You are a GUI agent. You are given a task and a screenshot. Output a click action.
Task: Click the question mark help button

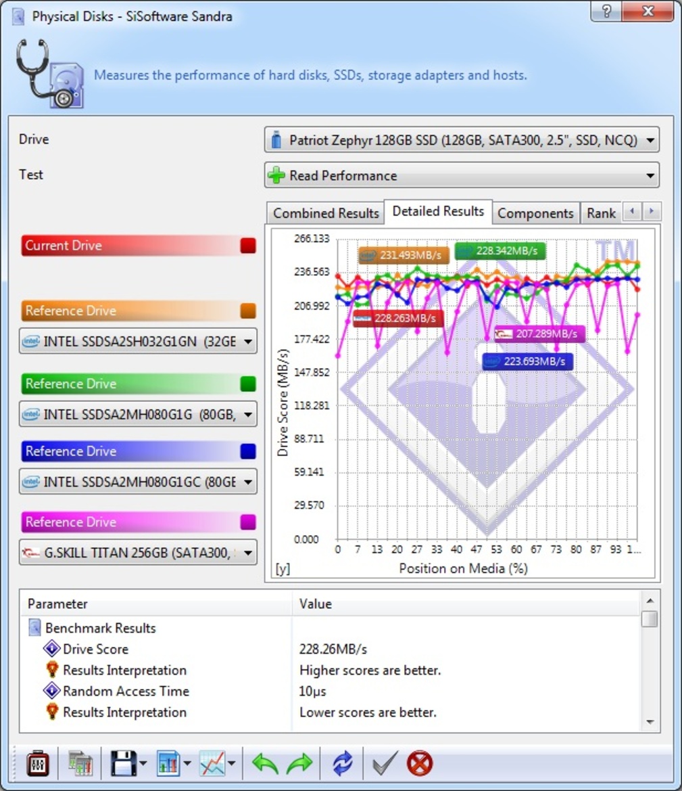tap(606, 11)
